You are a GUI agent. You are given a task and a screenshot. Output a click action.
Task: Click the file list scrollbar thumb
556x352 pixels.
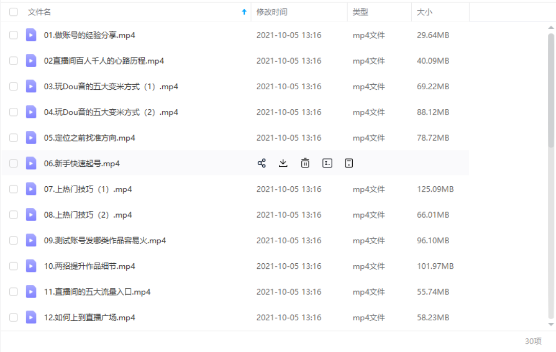point(551,90)
